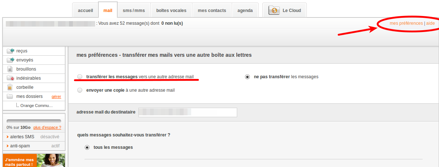Go to the agenda tab

(245, 11)
